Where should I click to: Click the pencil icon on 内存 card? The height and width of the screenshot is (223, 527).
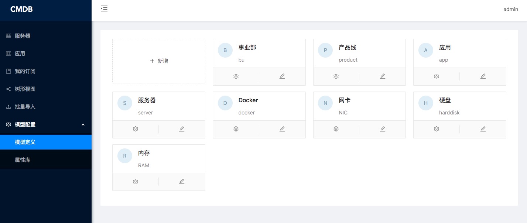tap(182, 182)
